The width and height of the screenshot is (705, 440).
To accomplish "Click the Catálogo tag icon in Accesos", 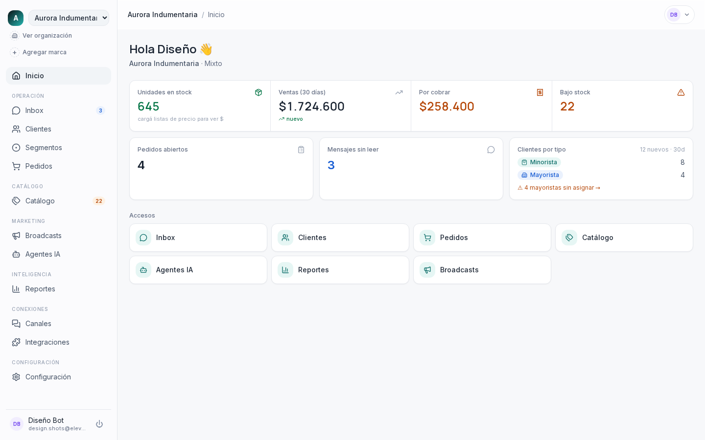I will [569, 238].
